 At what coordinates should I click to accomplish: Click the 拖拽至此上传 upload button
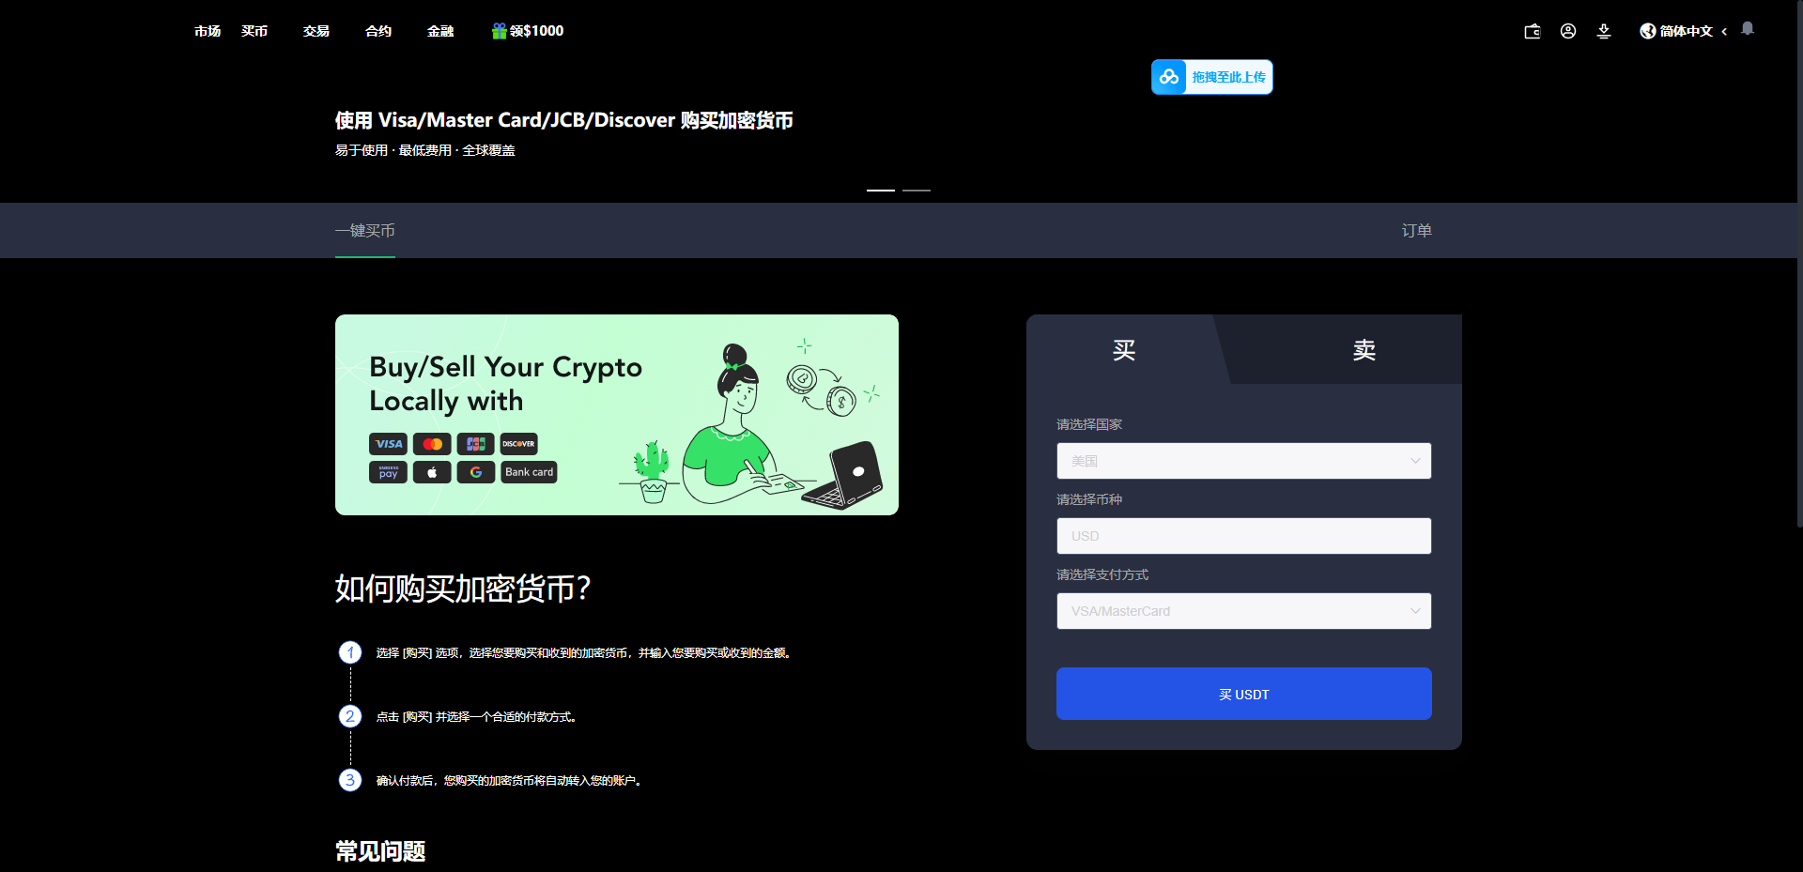[x=1211, y=76]
